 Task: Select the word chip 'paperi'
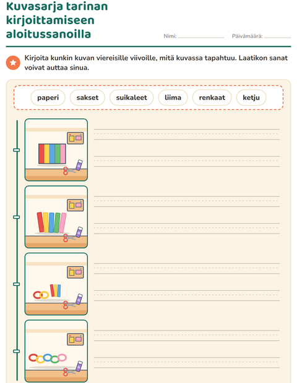coord(48,98)
